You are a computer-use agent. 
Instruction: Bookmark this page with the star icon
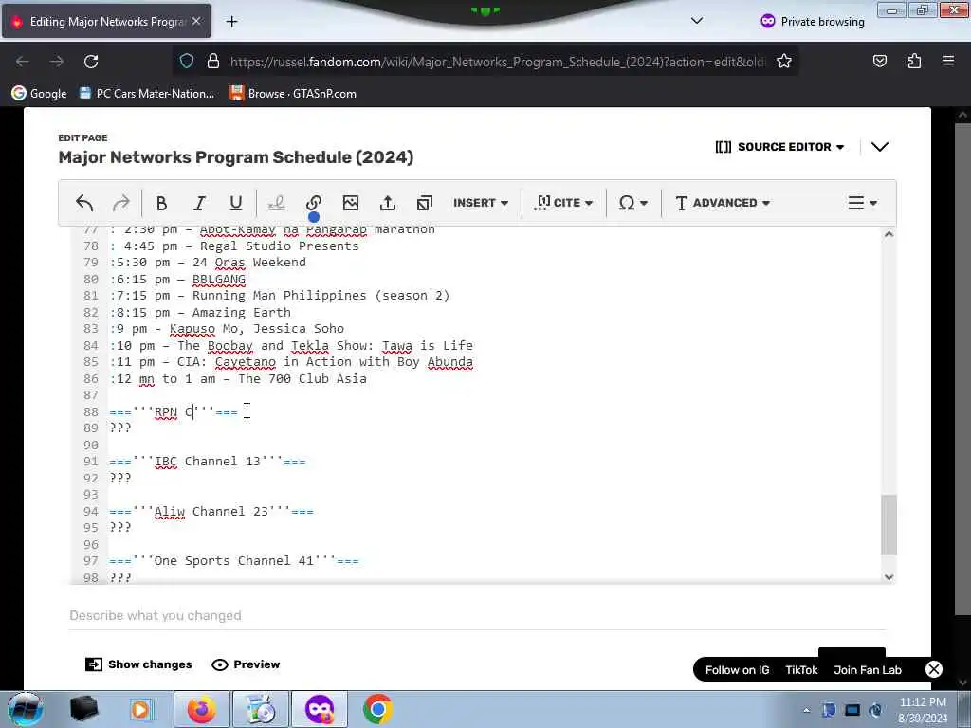784,62
